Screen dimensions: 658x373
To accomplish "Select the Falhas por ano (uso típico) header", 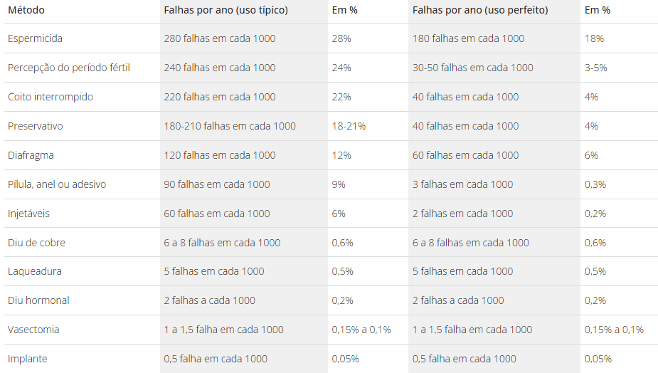I will [225, 10].
